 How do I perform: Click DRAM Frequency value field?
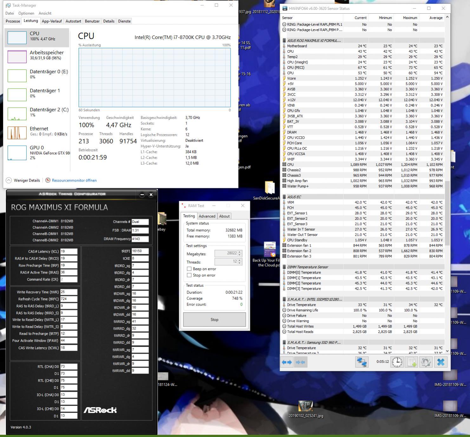tap(140, 239)
